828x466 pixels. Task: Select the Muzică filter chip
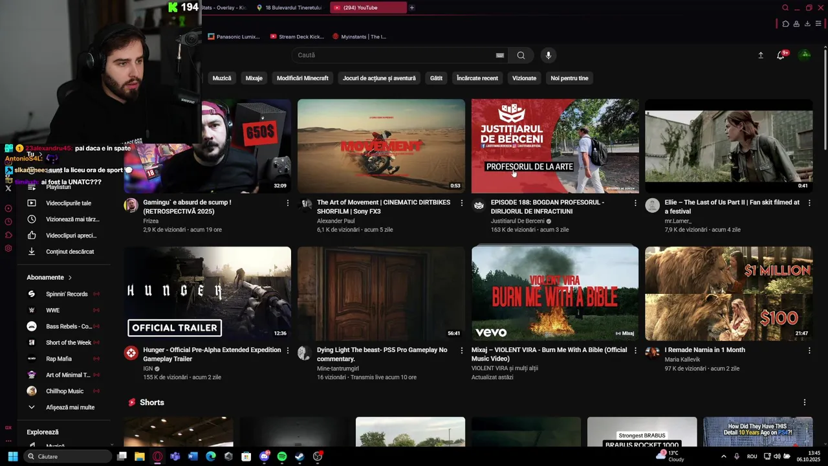tap(222, 78)
